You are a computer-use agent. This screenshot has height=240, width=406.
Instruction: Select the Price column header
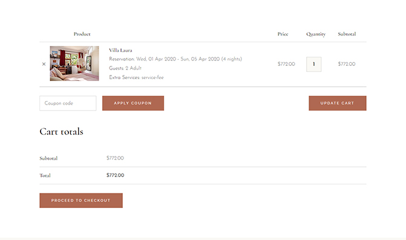283,34
